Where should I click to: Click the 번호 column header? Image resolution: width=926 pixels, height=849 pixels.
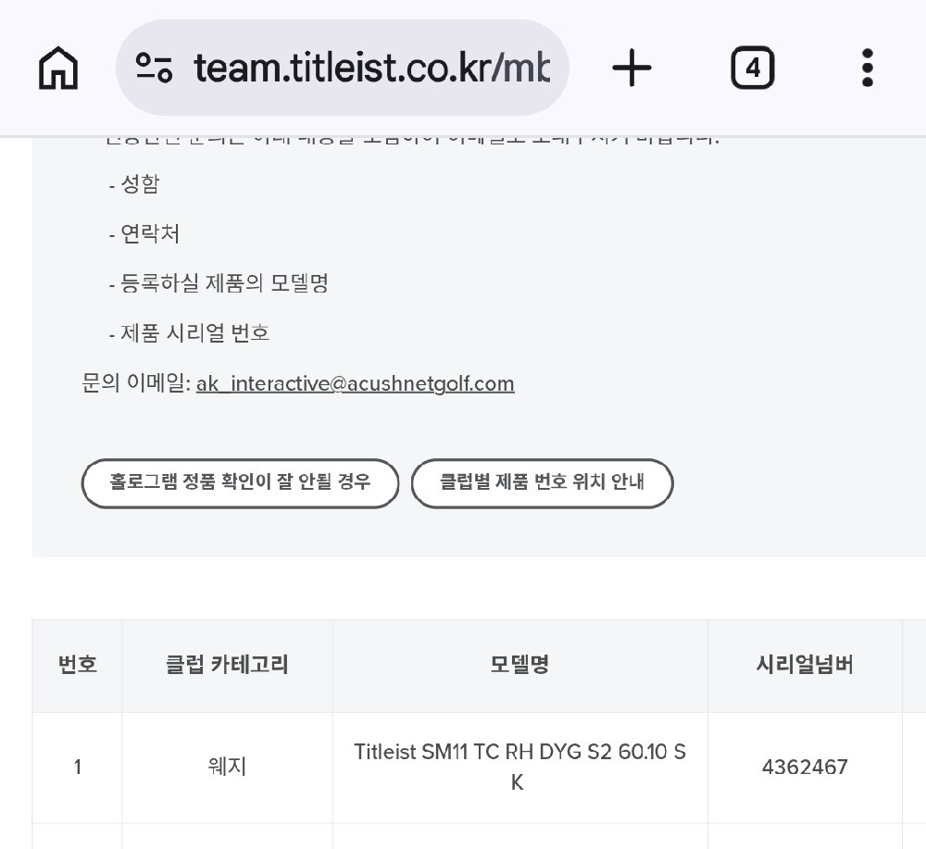78,666
